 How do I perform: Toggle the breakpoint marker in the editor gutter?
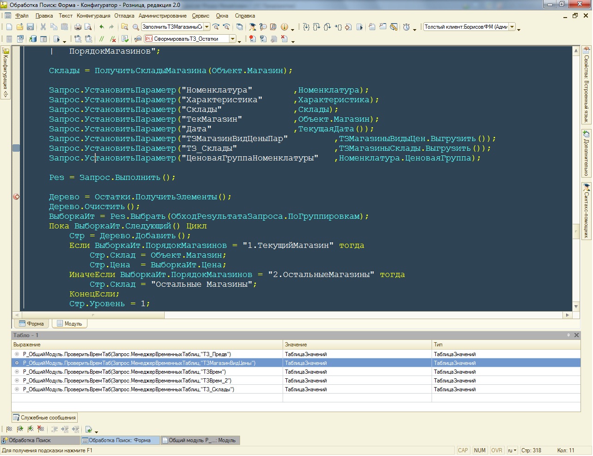[x=16, y=197]
